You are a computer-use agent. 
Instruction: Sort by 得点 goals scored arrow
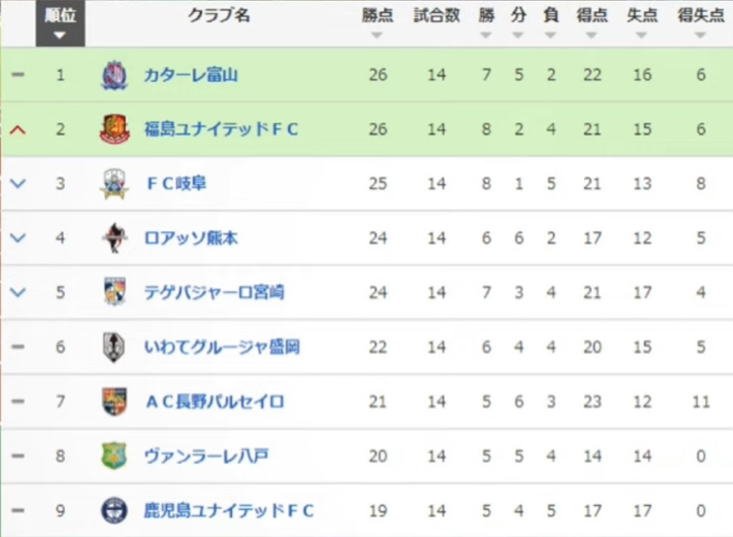tap(592, 35)
